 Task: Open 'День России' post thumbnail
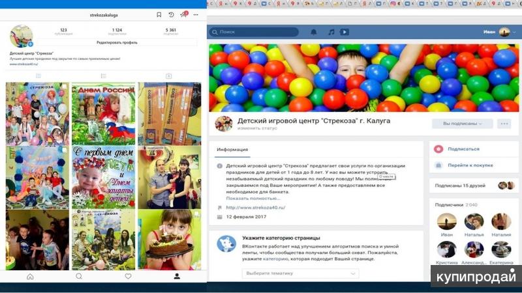pos(104,113)
